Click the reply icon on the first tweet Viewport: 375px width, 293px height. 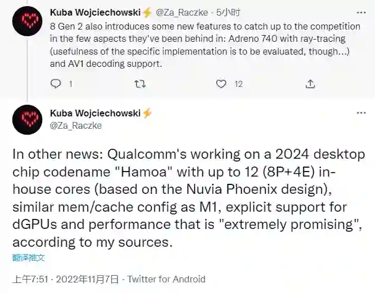(x=55, y=84)
